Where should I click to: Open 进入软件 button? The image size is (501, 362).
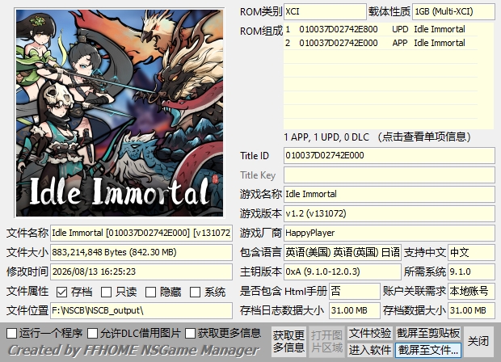coord(370,350)
